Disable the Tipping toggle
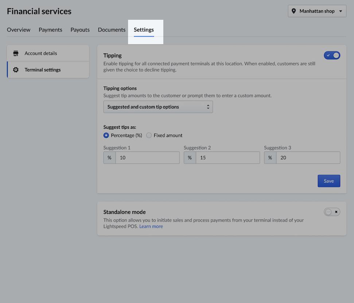The image size is (354, 303). [x=332, y=55]
